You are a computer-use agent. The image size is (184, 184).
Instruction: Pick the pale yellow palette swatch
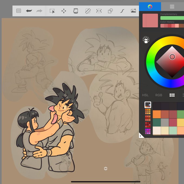(165, 131)
